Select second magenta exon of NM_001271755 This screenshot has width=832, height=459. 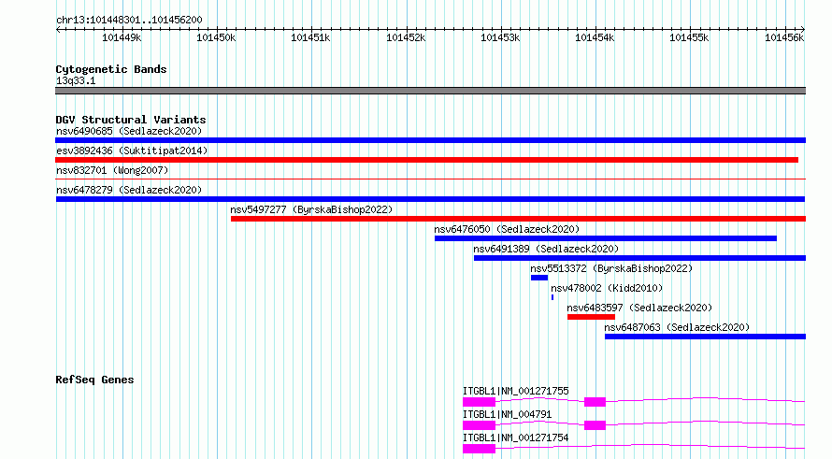point(595,402)
